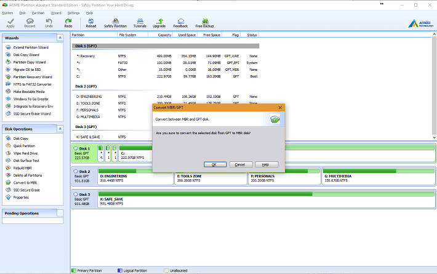Open Feedback from the toolbar
The image size is (437, 274).
(180, 23)
